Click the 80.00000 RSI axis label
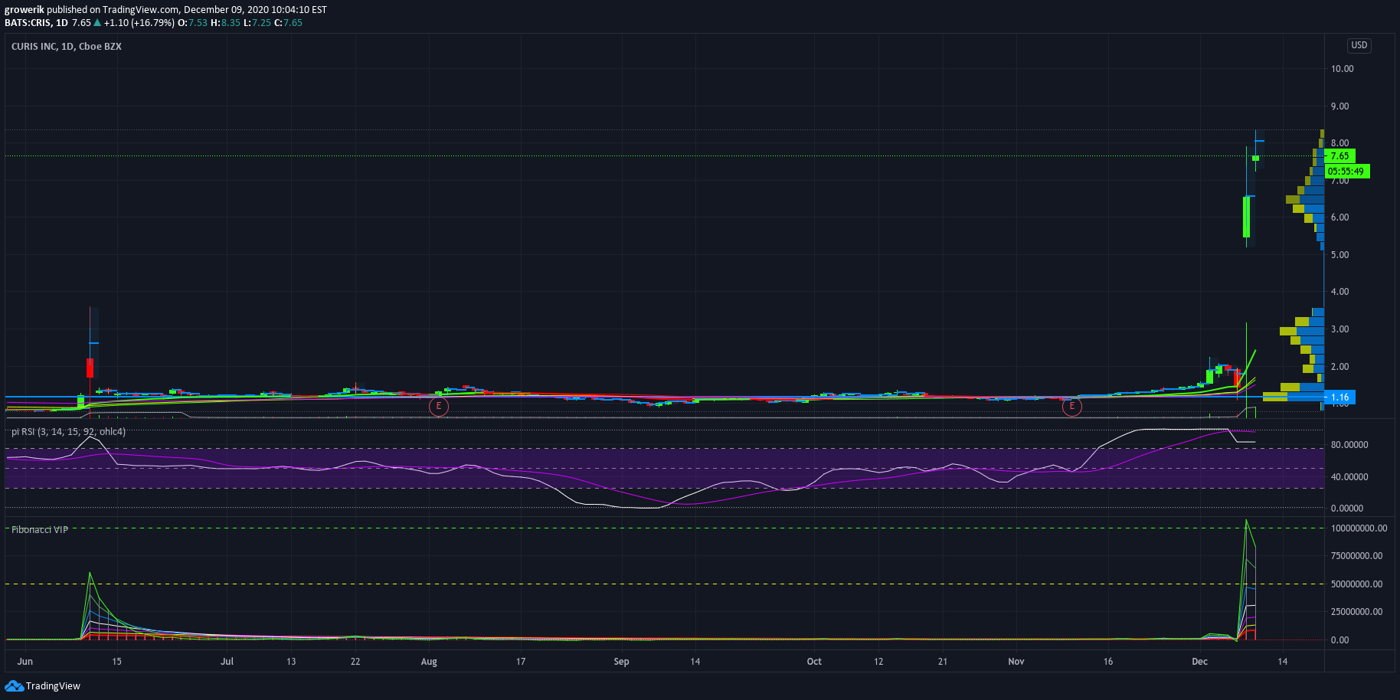The image size is (1400, 700). click(x=1349, y=444)
